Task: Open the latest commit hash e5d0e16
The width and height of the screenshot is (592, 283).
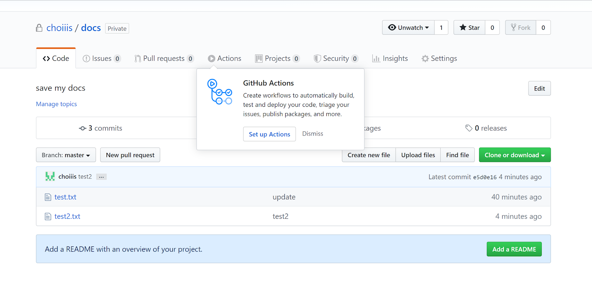Action: 485,177
